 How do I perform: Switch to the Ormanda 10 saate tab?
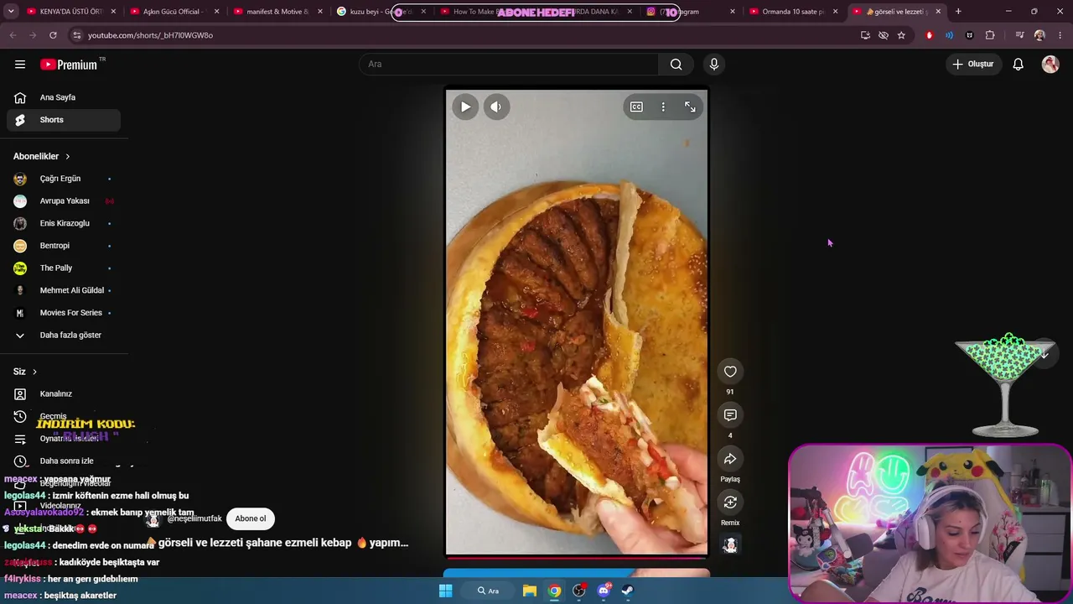pos(794,12)
